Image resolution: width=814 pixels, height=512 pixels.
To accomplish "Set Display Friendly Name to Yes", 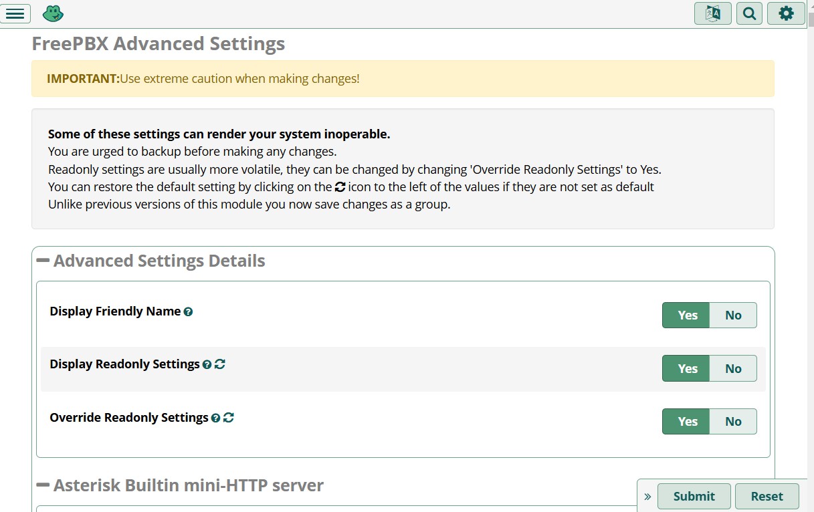I will (x=687, y=315).
